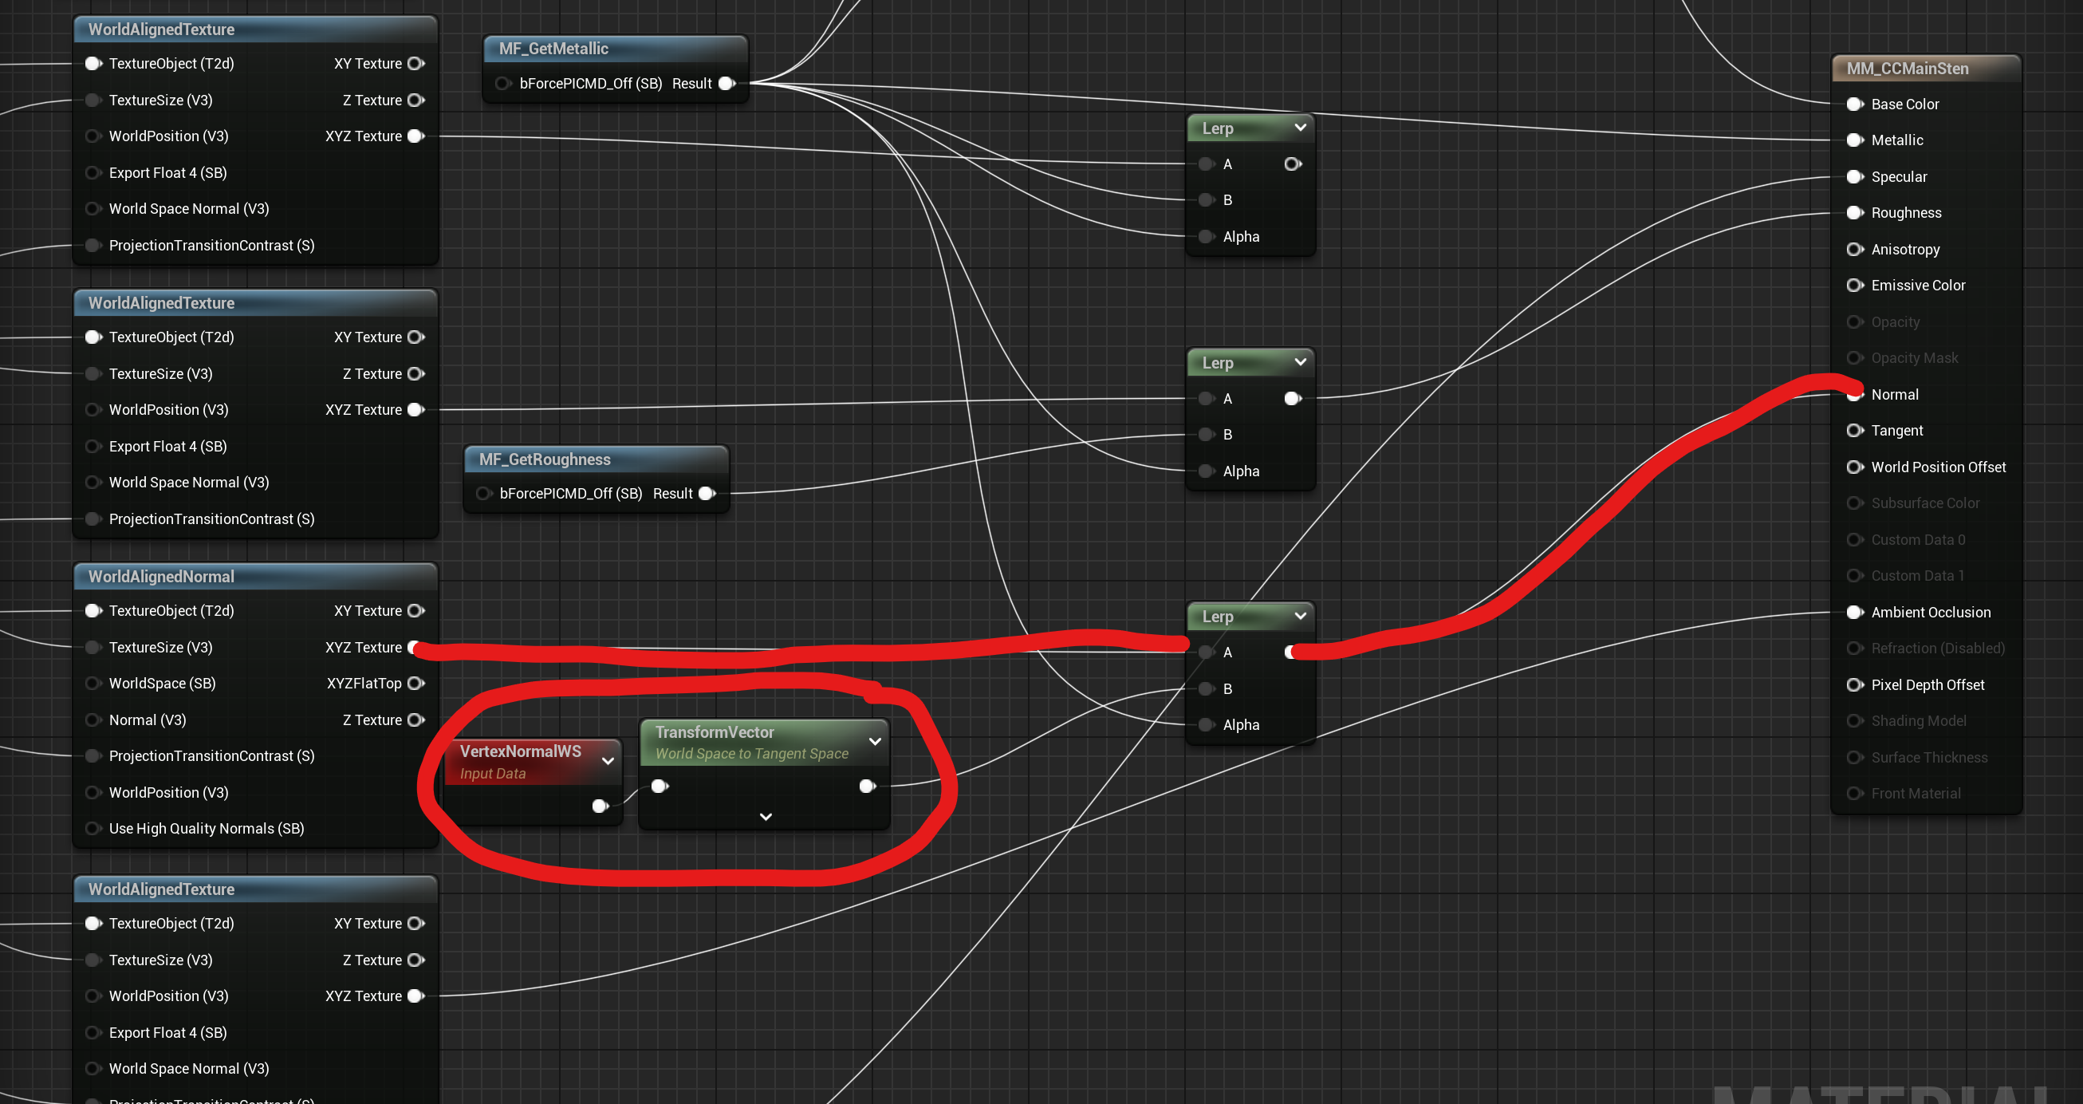
Task: Click the MF_GetRoughness Result output pin
Action: 706,493
